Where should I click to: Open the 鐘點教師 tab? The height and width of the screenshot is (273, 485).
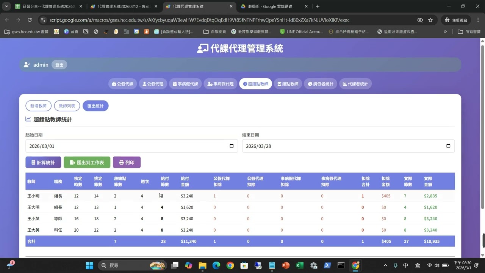pos(288,84)
